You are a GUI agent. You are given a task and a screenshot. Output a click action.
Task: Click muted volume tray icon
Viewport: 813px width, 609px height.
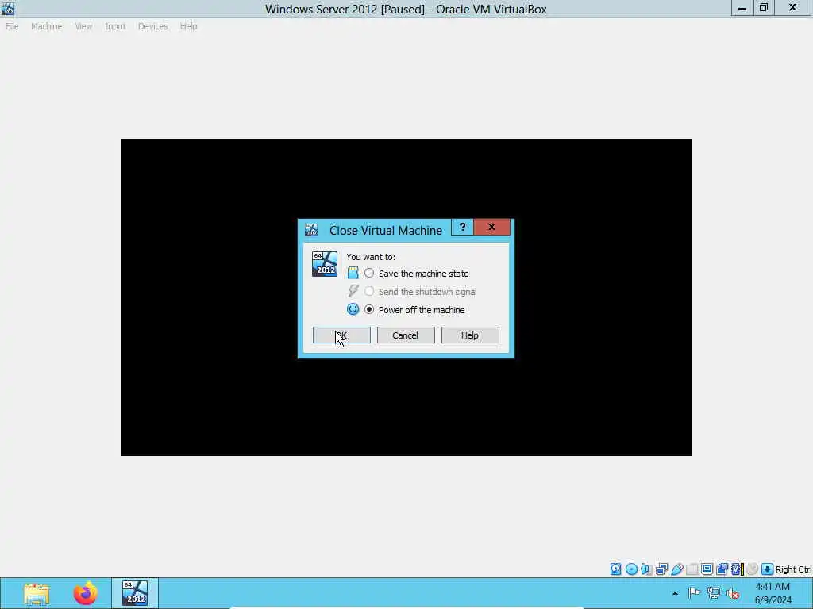pos(733,593)
